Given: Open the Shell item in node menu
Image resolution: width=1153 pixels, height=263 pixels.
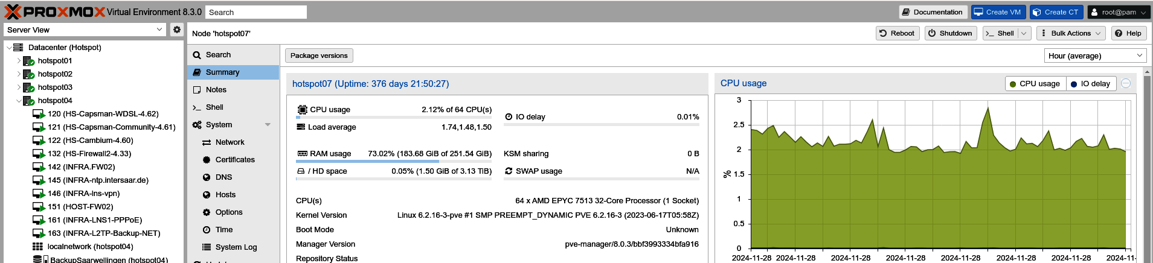Looking at the screenshot, I should 214,107.
